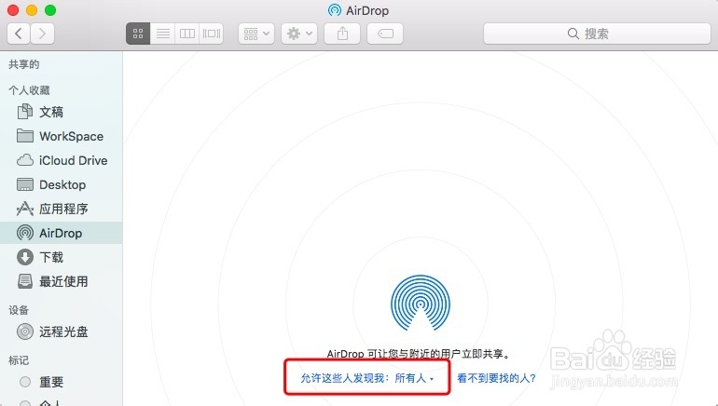Click the 文稿 document icon
The image size is (718, 406).
click(25, 112)
